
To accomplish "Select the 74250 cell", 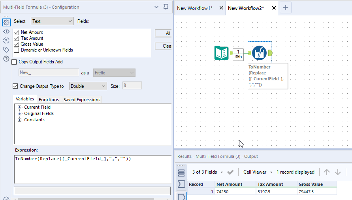I will click(x=235, y=191).
